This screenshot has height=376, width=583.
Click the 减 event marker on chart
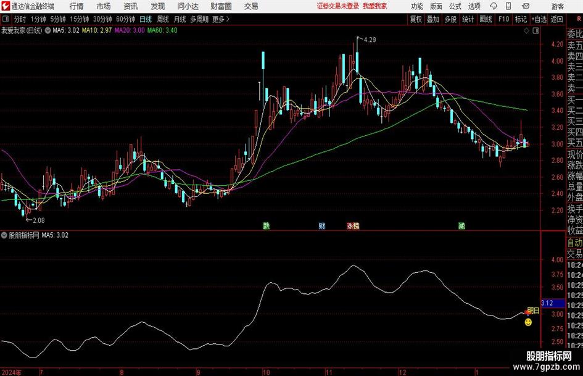click(x=461, y=225)
